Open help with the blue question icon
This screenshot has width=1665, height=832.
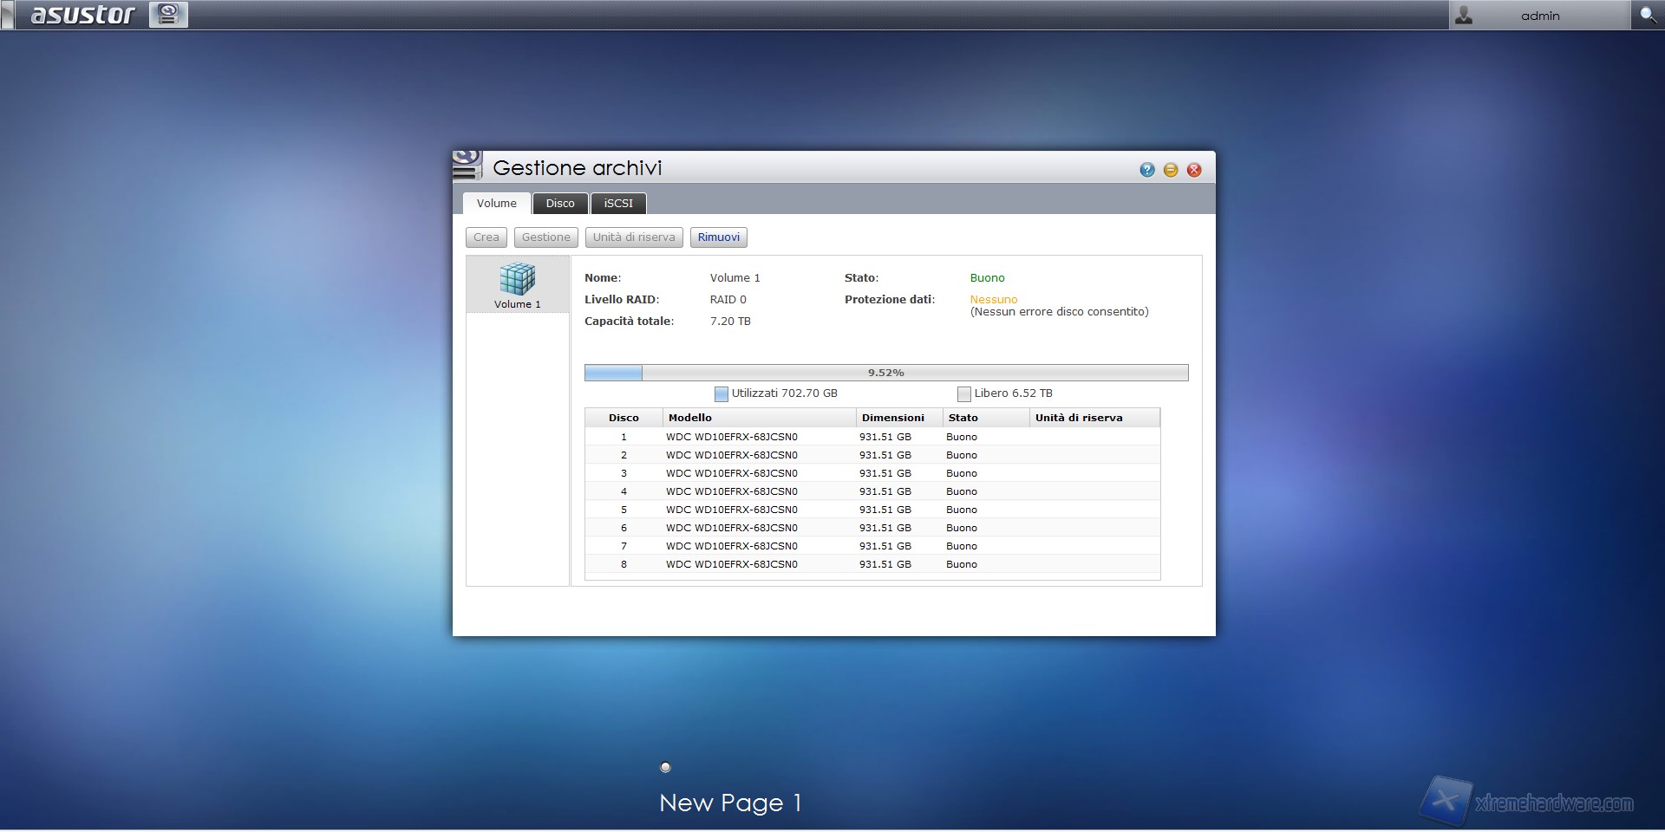click(1147, 170)
